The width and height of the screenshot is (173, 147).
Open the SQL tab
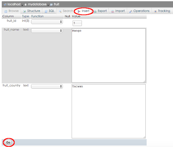coord(49,11)
